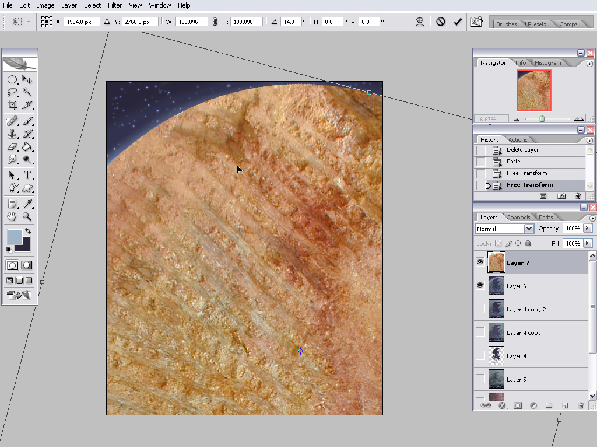
Task: Toggle maintain aspect ratio link
Action: [215, 22]
